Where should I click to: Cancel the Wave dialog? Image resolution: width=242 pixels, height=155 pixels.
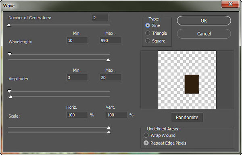click(x=204, y=34)
